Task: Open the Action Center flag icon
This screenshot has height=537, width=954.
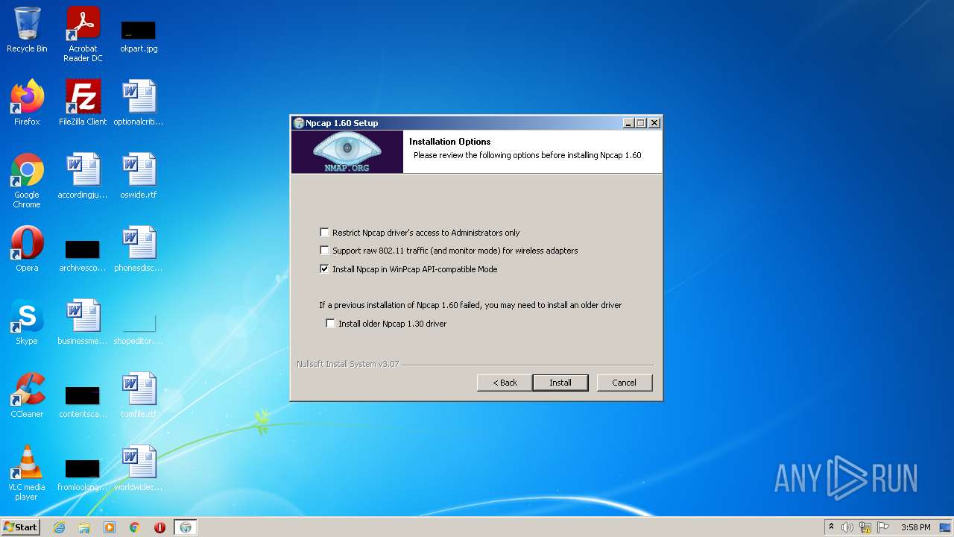Action: click(883, 527)
